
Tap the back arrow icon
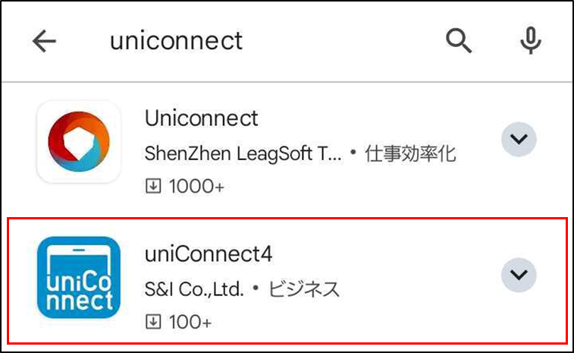[x=44, y=41]
